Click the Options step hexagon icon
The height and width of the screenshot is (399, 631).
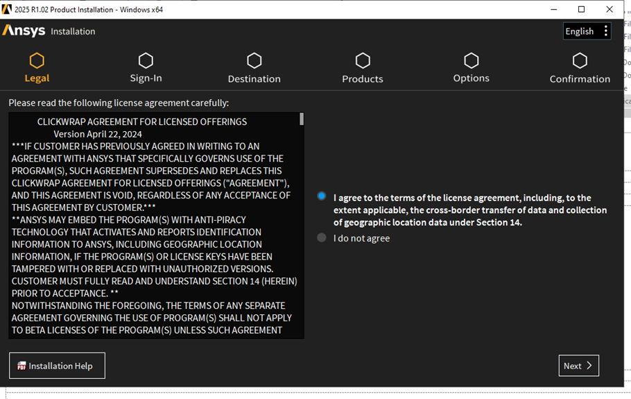click(472, 61)
